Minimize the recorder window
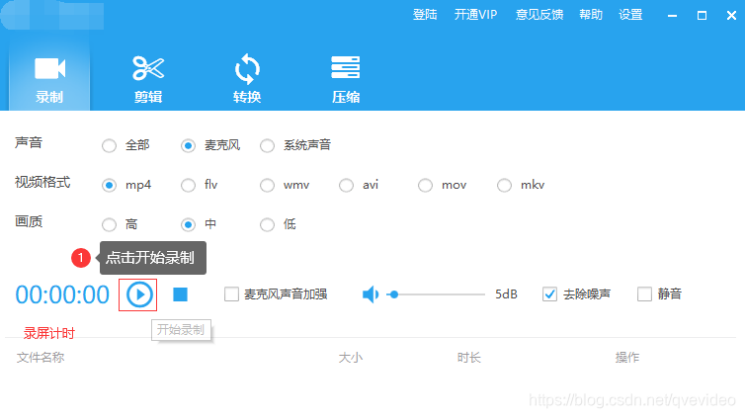 [x=672, y=16]
